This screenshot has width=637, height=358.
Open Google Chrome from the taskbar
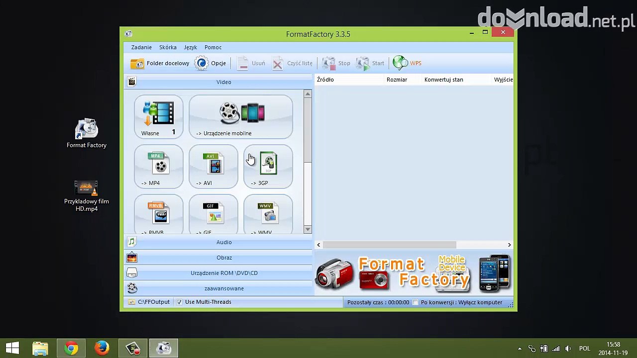71,348
